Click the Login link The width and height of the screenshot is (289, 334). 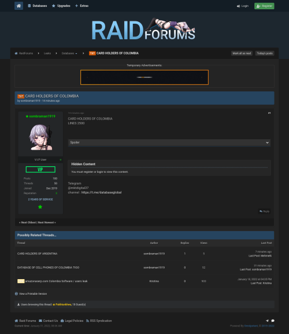pyautogui.click(x=243, y=6)
